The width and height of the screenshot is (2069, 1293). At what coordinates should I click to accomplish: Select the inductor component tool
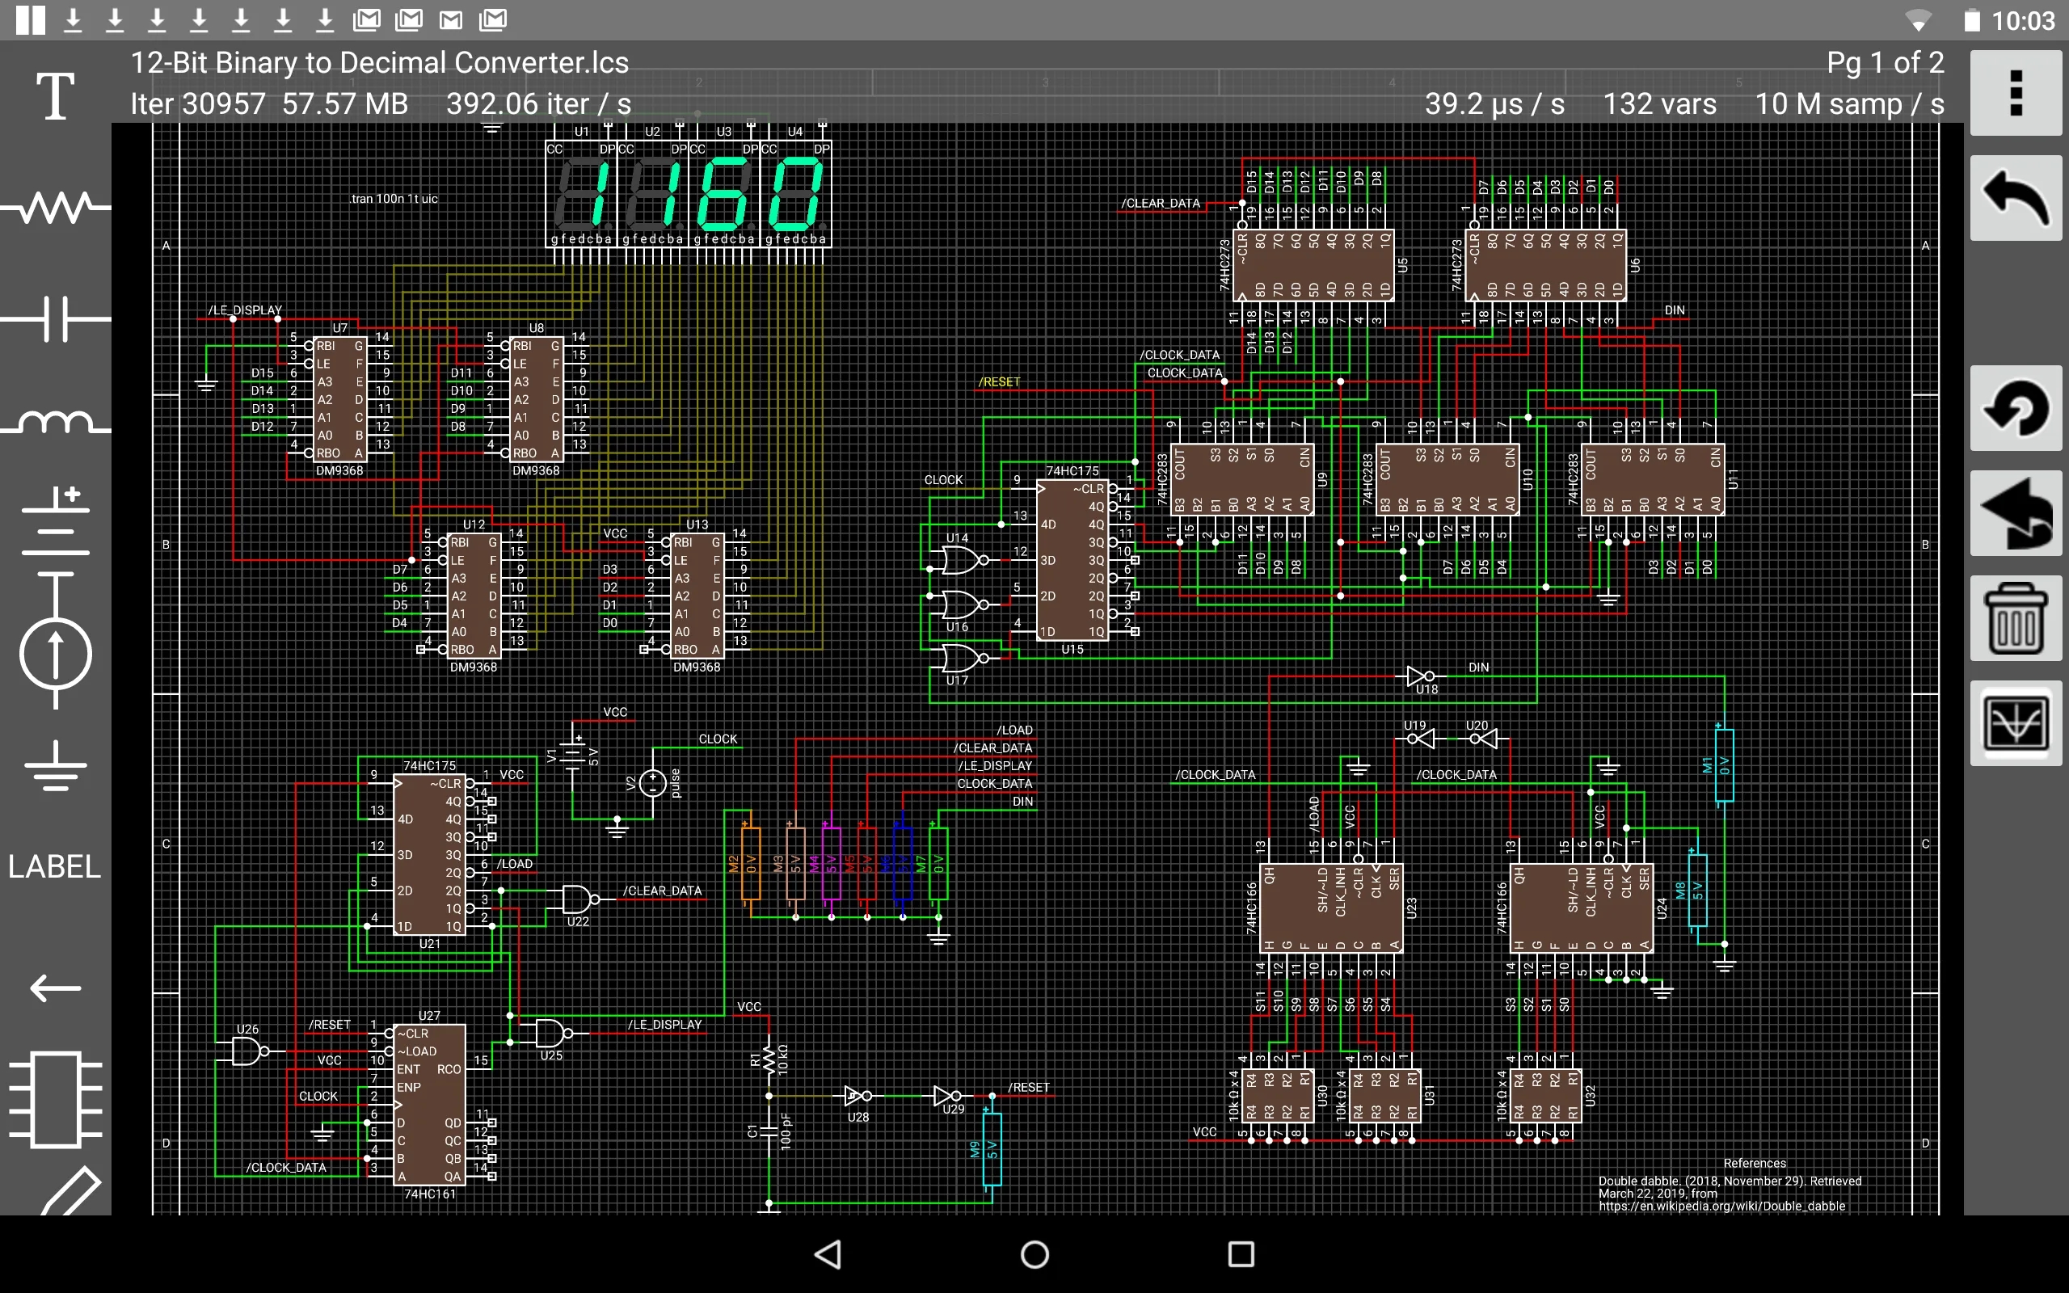click(x=56, y=423)
